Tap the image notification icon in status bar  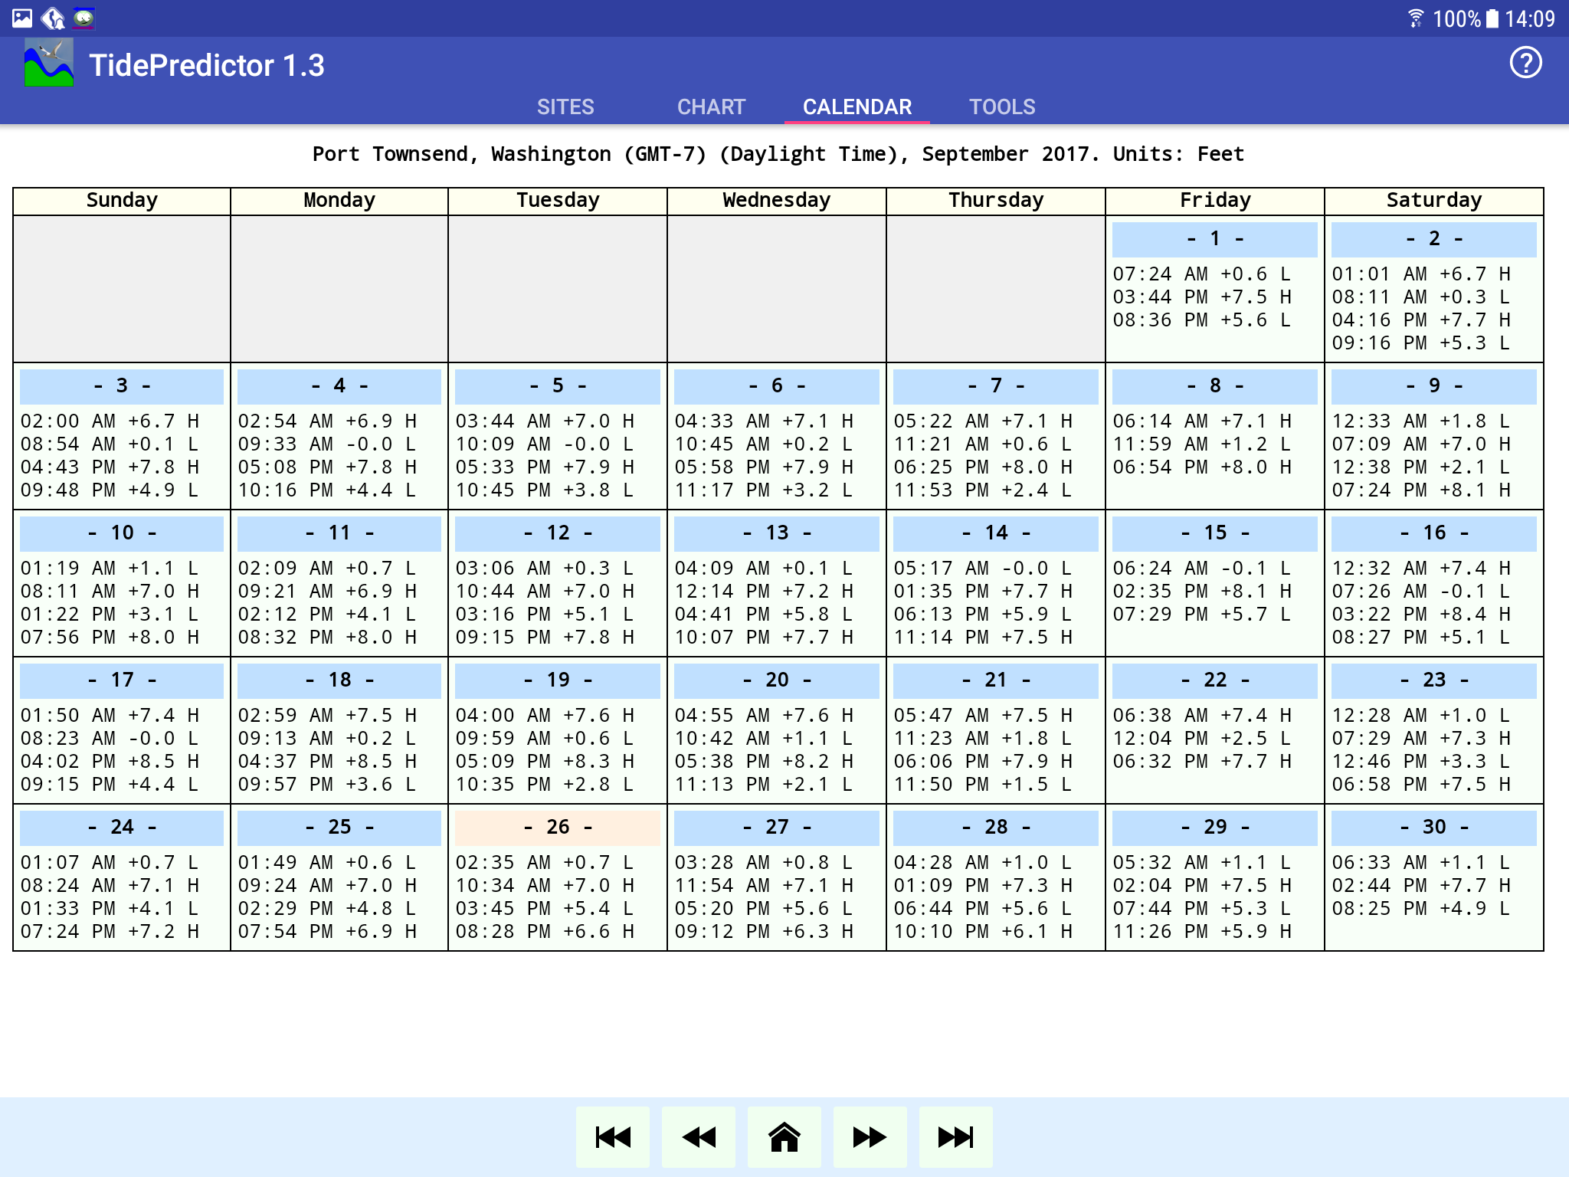(22, 18)
